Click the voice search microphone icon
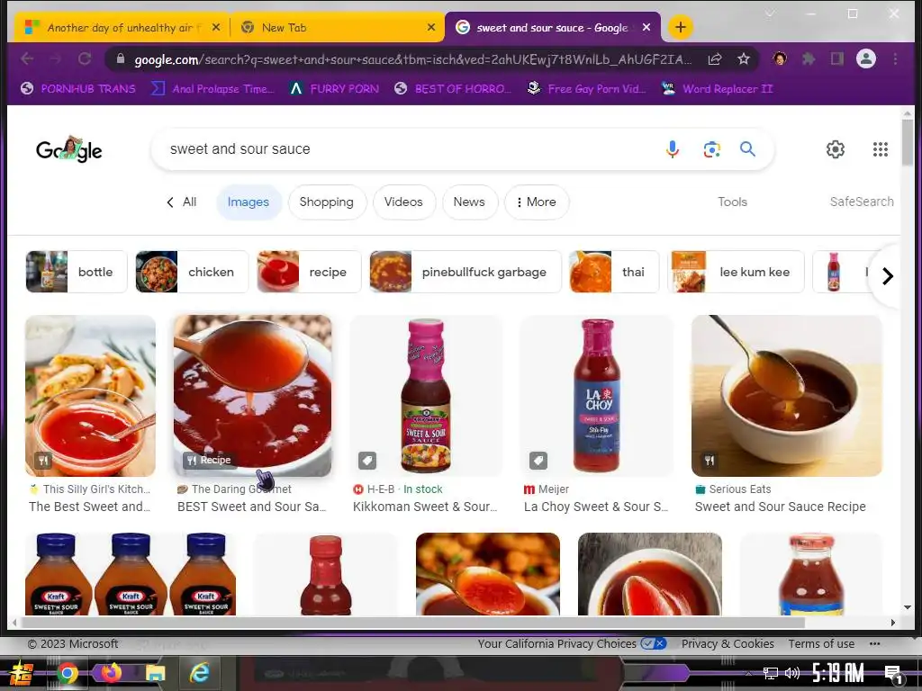Viewport: 922px width, 691px height. (672, 149)
